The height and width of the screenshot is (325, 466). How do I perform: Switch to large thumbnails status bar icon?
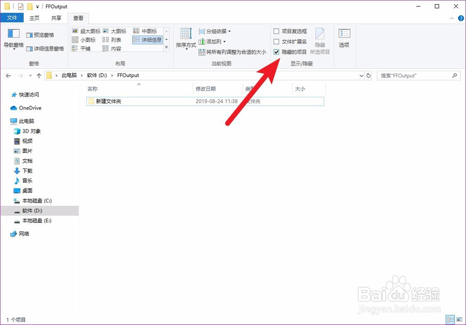click(459, 320)
